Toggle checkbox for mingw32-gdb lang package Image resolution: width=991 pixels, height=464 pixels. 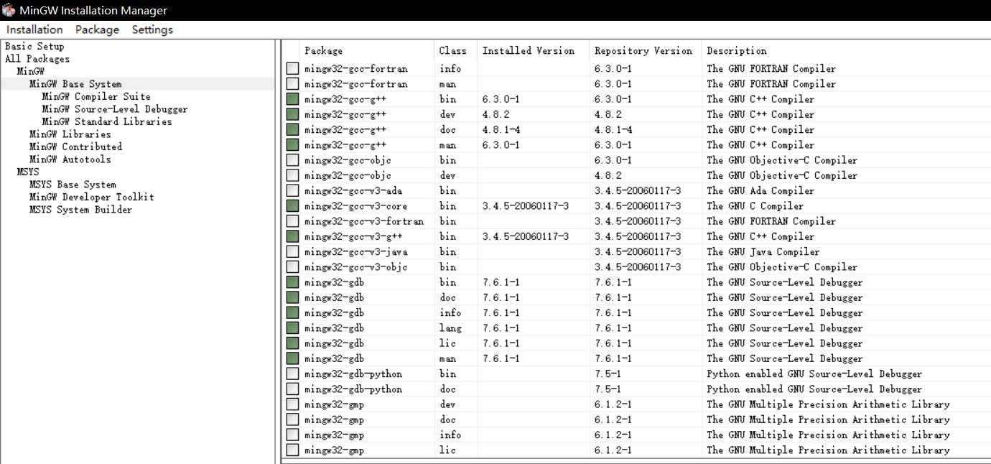pyautogui.click(x=292, y=328)
